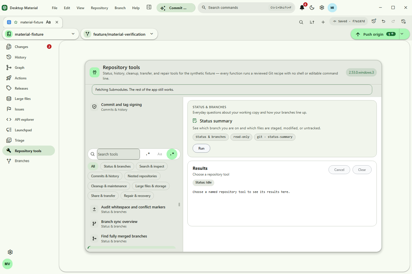Open the history clock with dot icon
The image size is (412, 274).
click(374, 21)
